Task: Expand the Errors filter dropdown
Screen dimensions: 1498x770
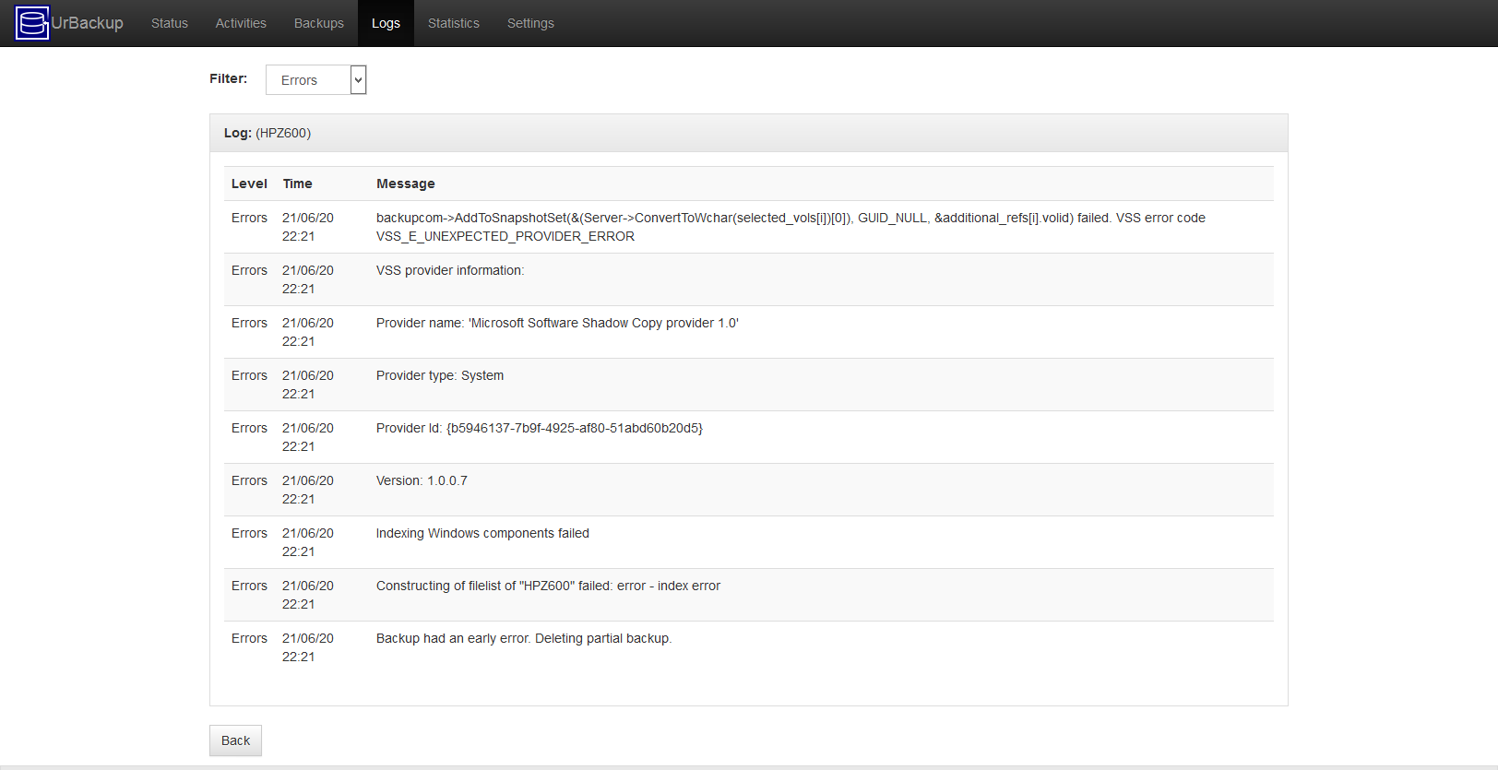Action: (x=316, y=80)
